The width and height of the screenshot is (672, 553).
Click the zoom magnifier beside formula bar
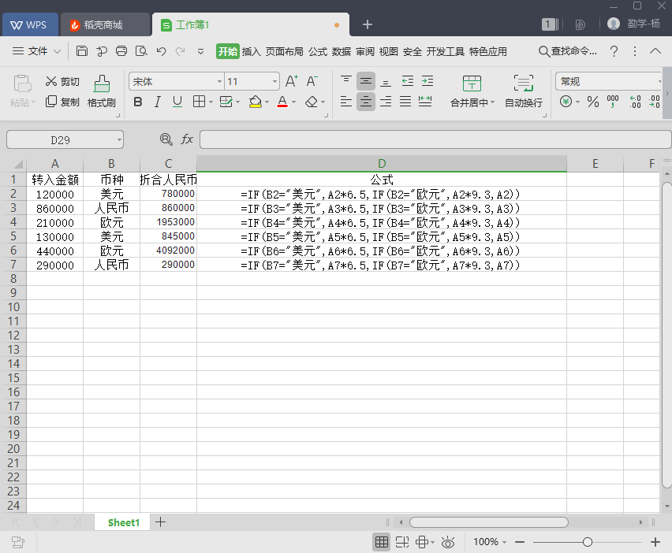(166, 139)
